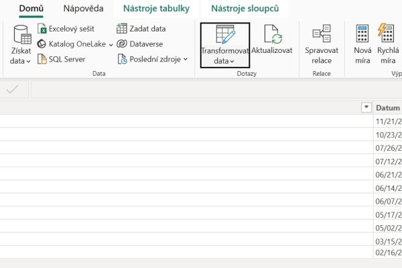Image resolution: width=402 pixels, height=268 pixels.
Task: Select the cell starting 06/07
Action: [x=388, y=201]
